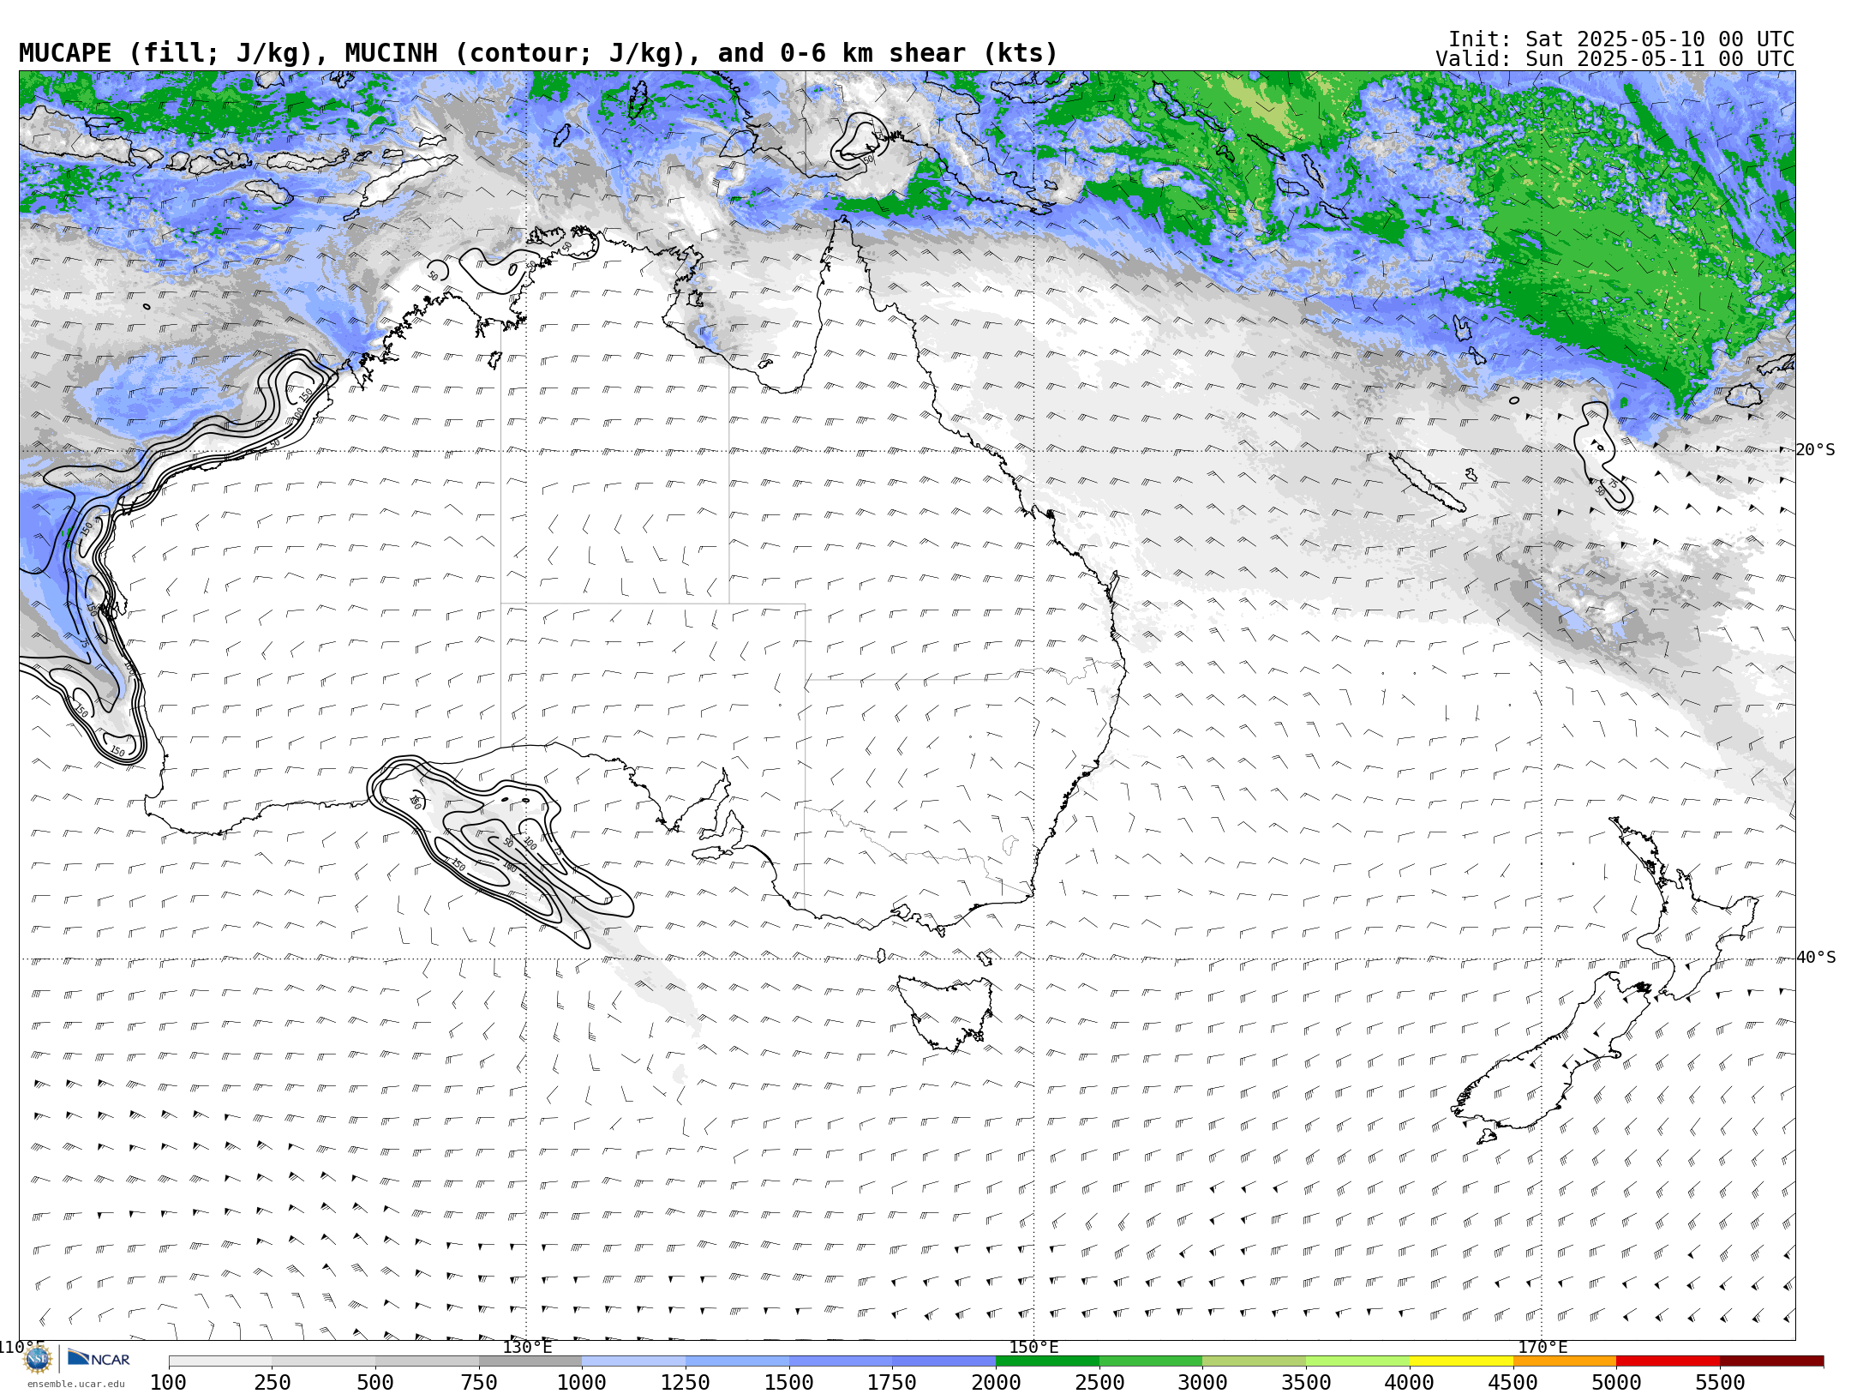Click the NCAR logo
1851x1394 pixels.
pyautogui.click(x=99, y=1359)
